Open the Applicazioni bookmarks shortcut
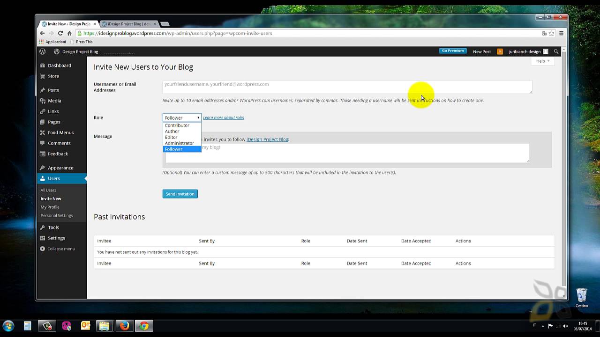 click(x=52, y=42)
